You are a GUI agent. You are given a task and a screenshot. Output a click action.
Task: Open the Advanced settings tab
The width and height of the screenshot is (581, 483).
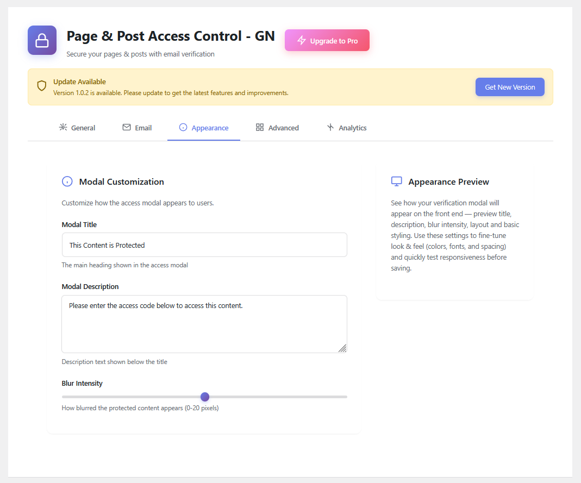[277, 127]
